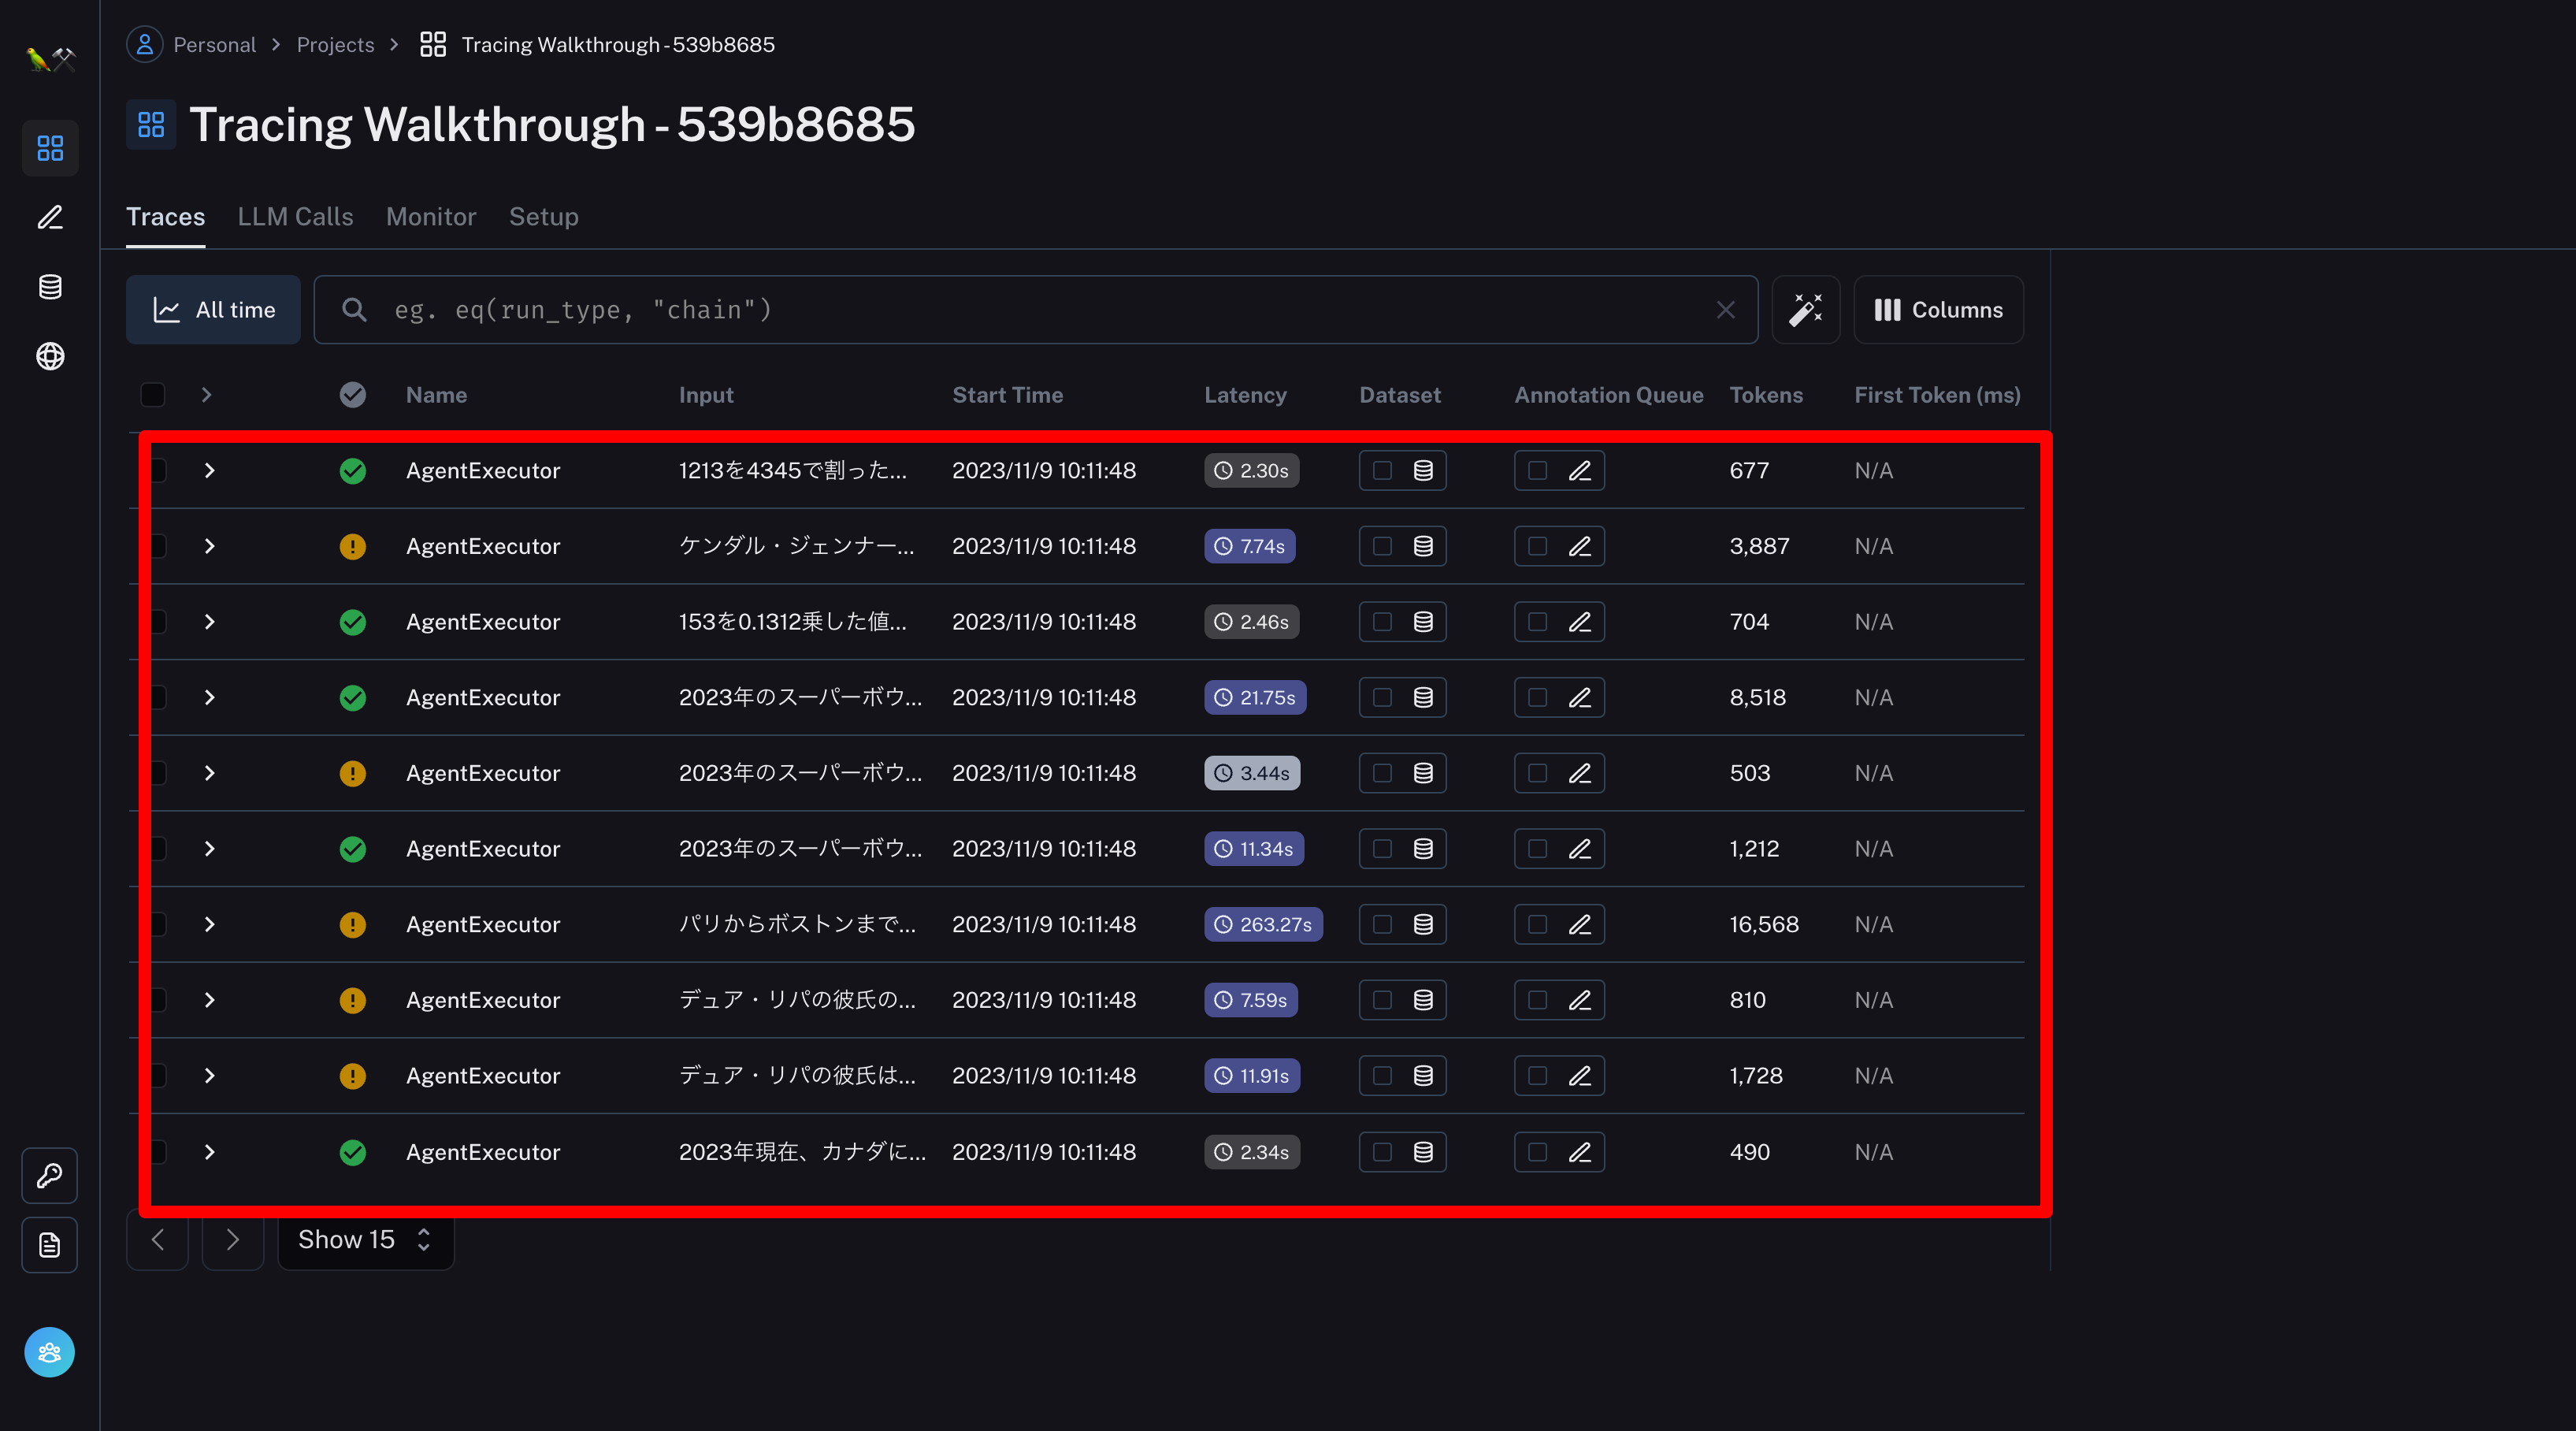The image size is (2576, 1431).
Task: Go to the next page arrow
Action: 233,1240
